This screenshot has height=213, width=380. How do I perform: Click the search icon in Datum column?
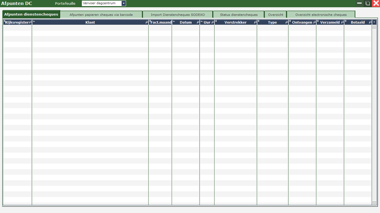click(x=198, y=22)
